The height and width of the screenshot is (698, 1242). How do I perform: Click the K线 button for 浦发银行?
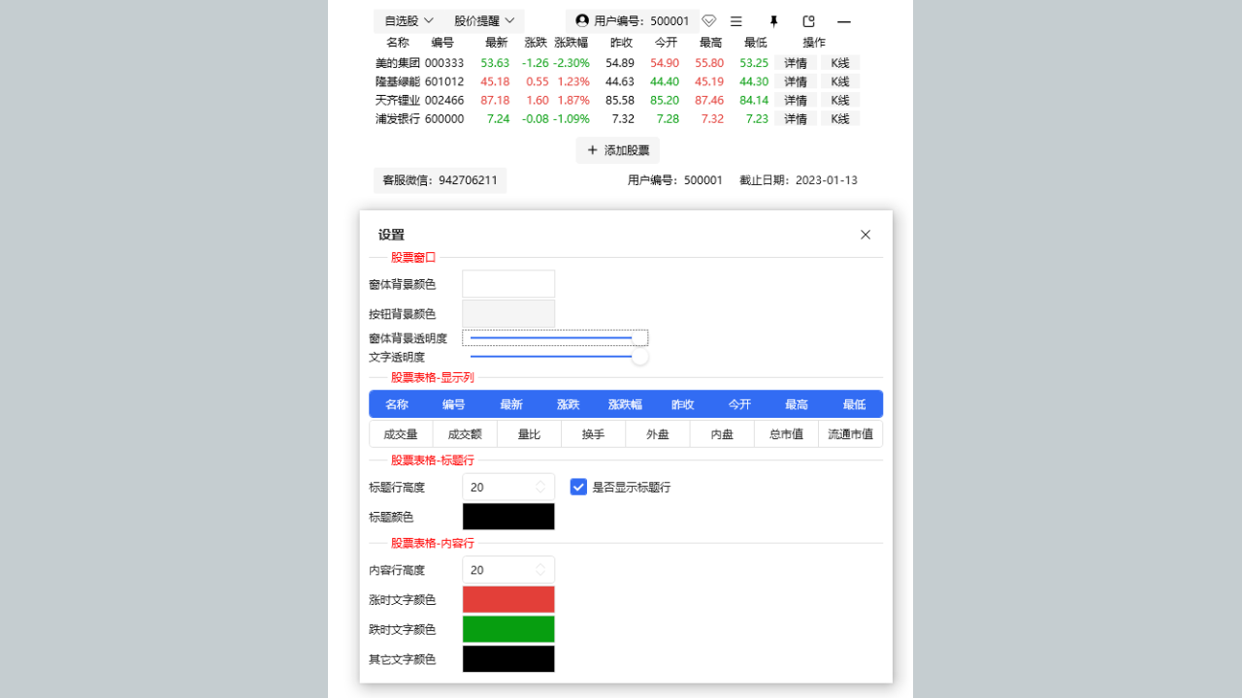pos(838,118)
